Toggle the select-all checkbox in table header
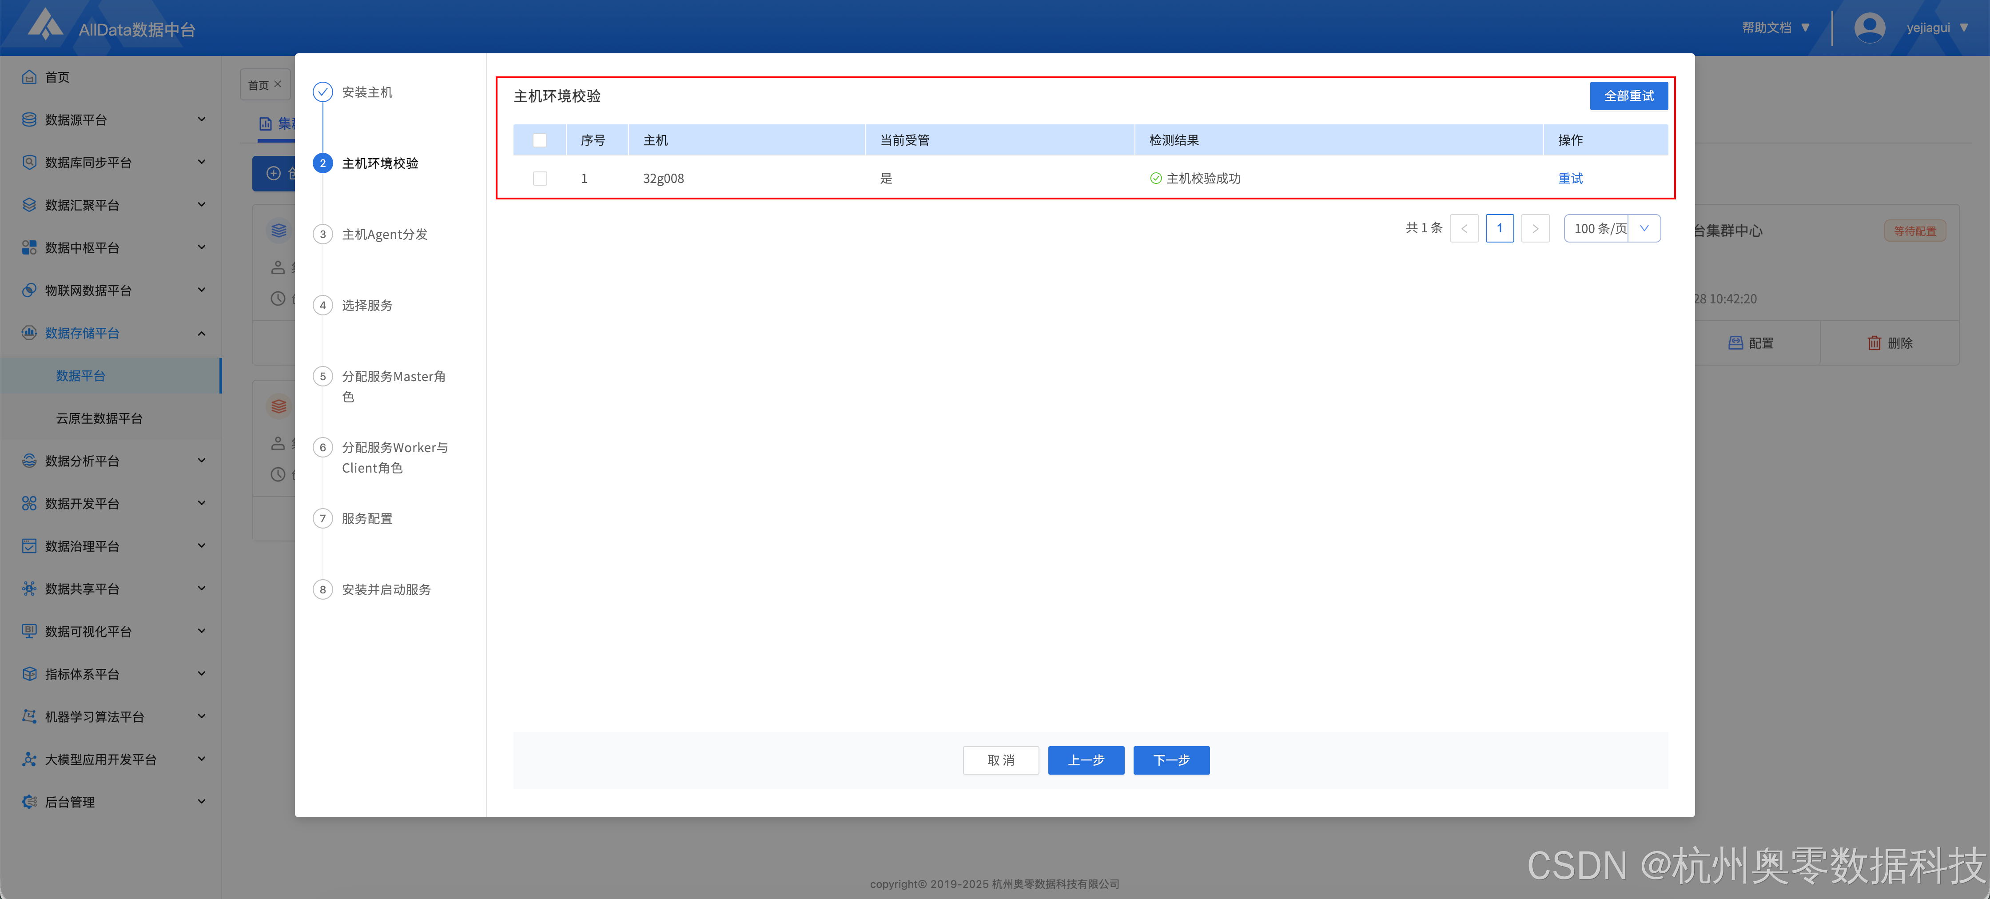The width and height of the screenshot is (1990, 899). pos(539,140)
